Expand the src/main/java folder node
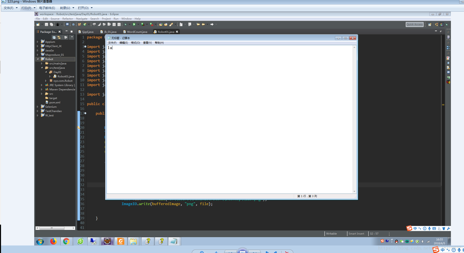The width and height of the screenshot is (464, 253). click(x=42, y=64)
